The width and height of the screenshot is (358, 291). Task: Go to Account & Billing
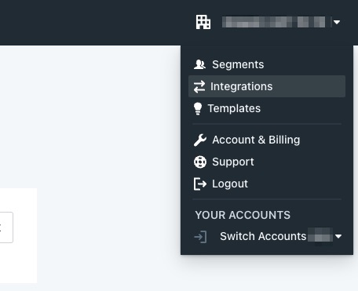(267, 140)
